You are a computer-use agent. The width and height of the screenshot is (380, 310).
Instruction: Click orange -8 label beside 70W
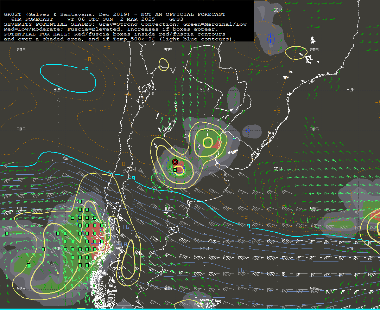tap(122, 164)
